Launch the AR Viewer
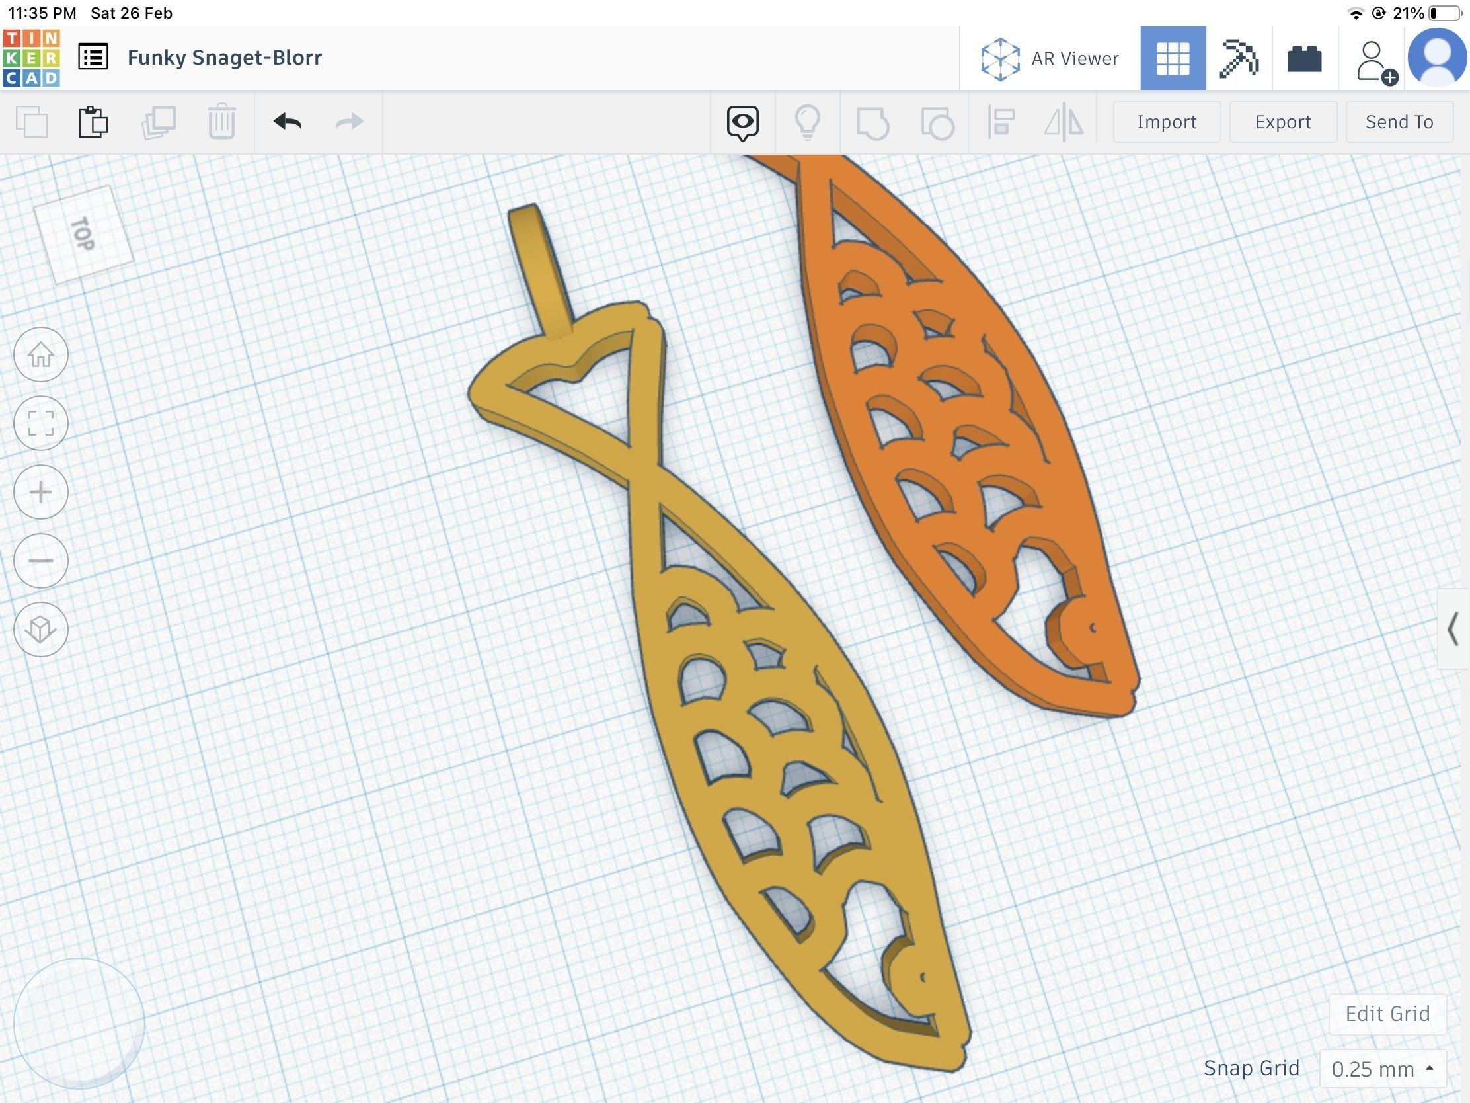Viewport: 1470px width, 1103px height. [1050, 58]
